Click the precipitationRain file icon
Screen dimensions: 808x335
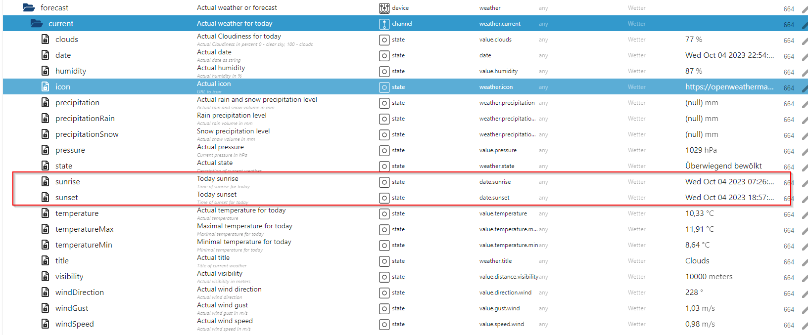(x=46, y=118)
